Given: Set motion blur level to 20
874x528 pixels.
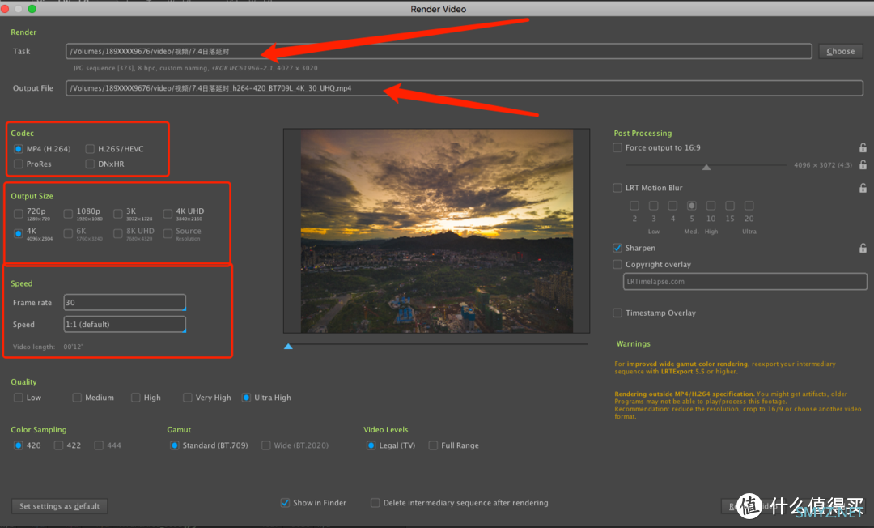Looking at the screenshot, I should pyautogui.click(x=749, y=206).
